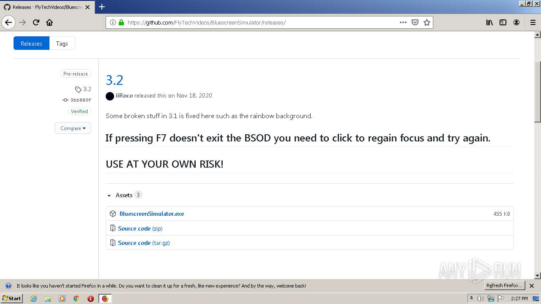The height and width of the screenshot is (304, 541).
Task: Open commit 9bb889f link
Action: point(81,100)
